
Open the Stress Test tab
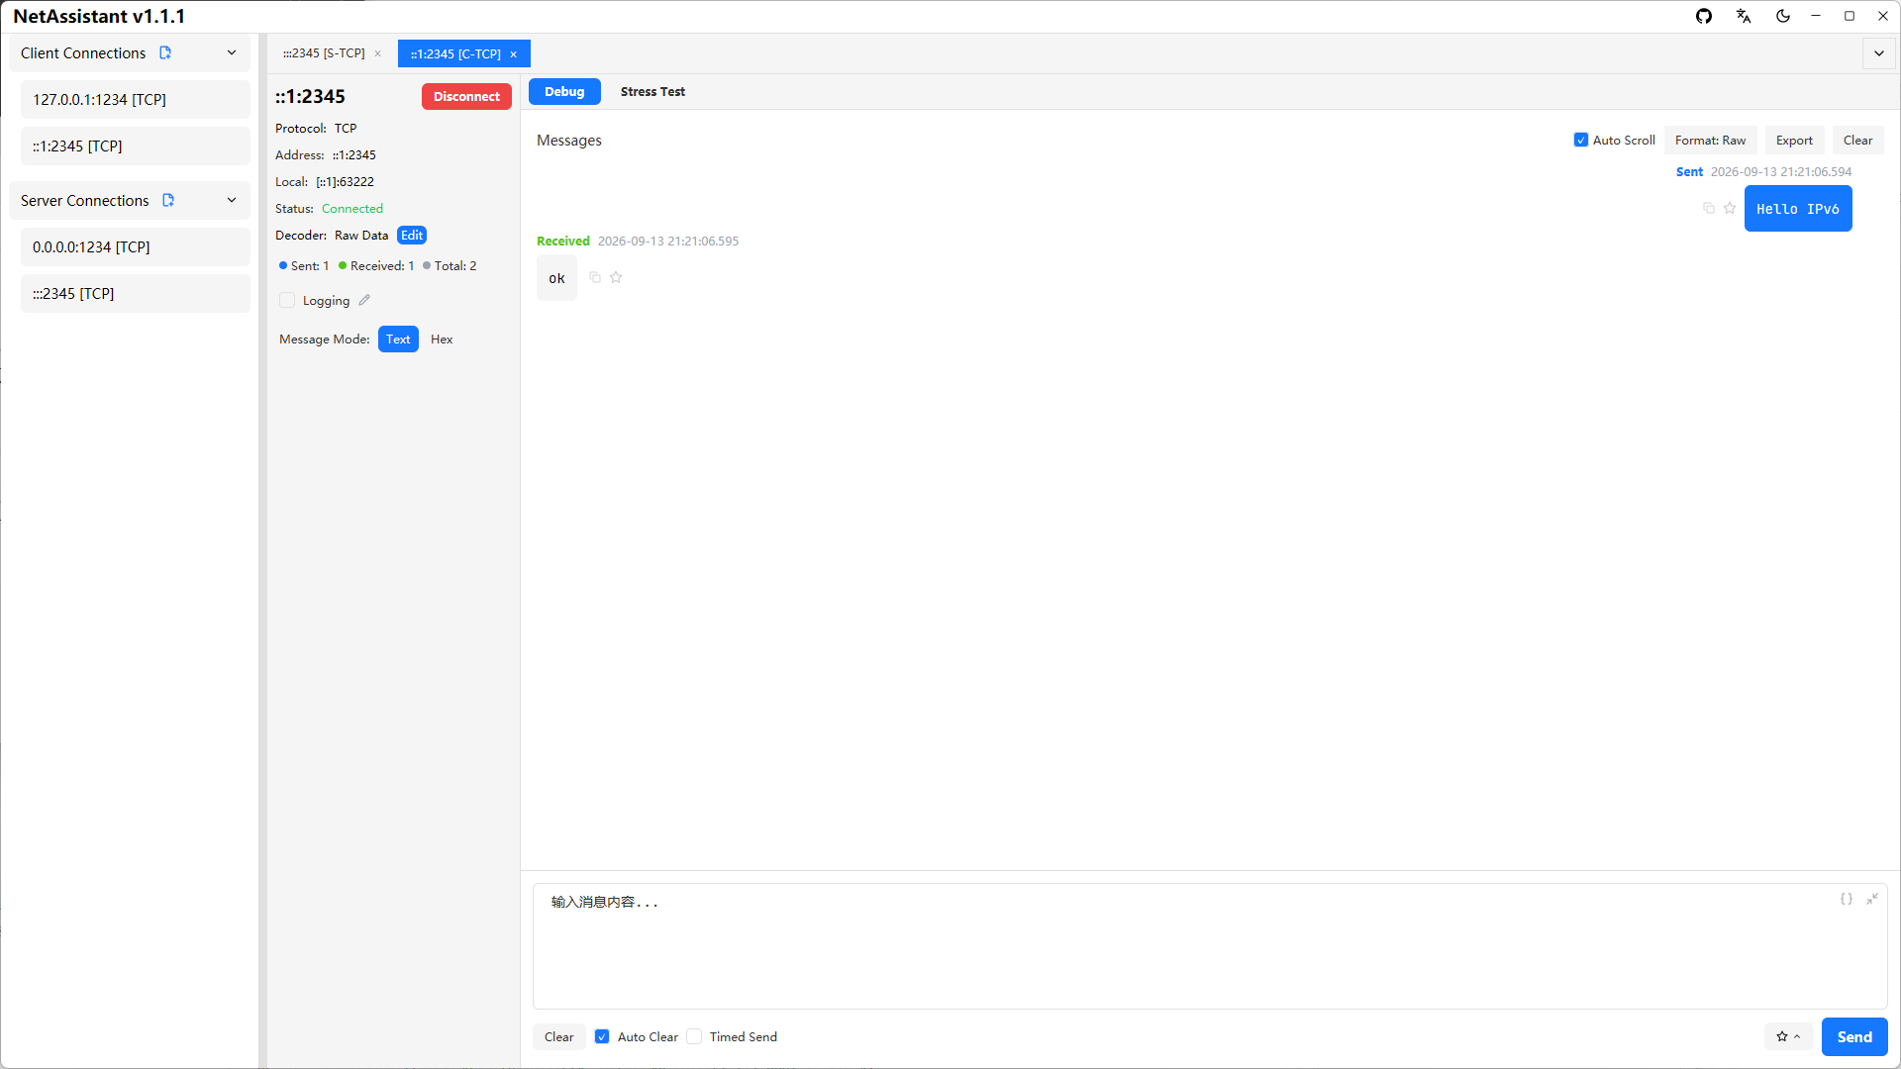point(652,91)
